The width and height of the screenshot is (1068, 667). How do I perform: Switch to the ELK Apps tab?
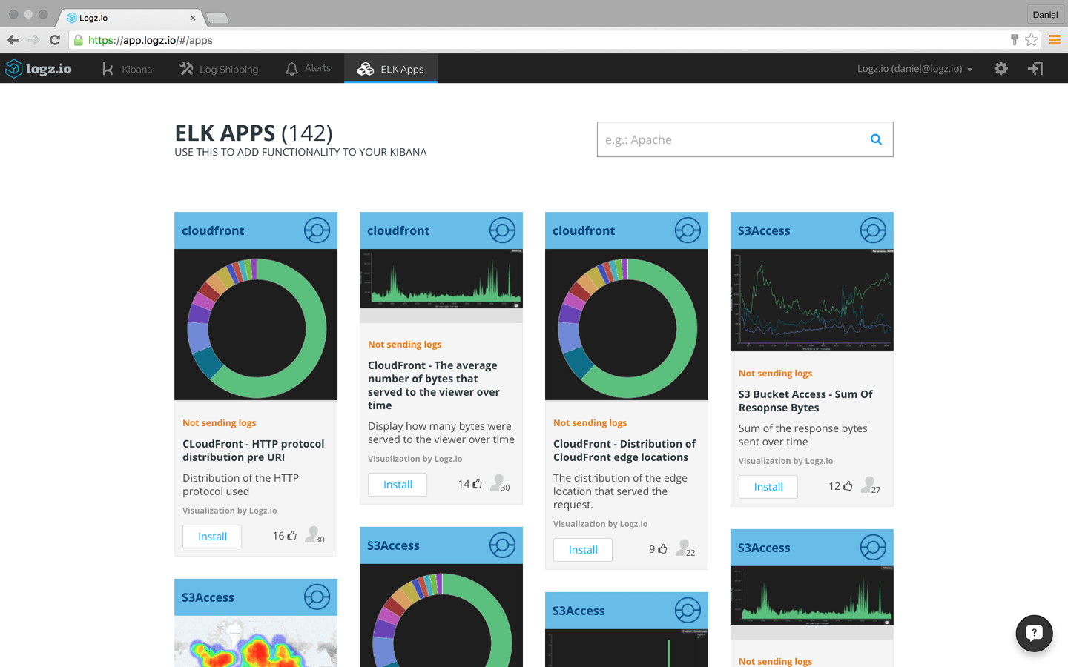[401, 68]
